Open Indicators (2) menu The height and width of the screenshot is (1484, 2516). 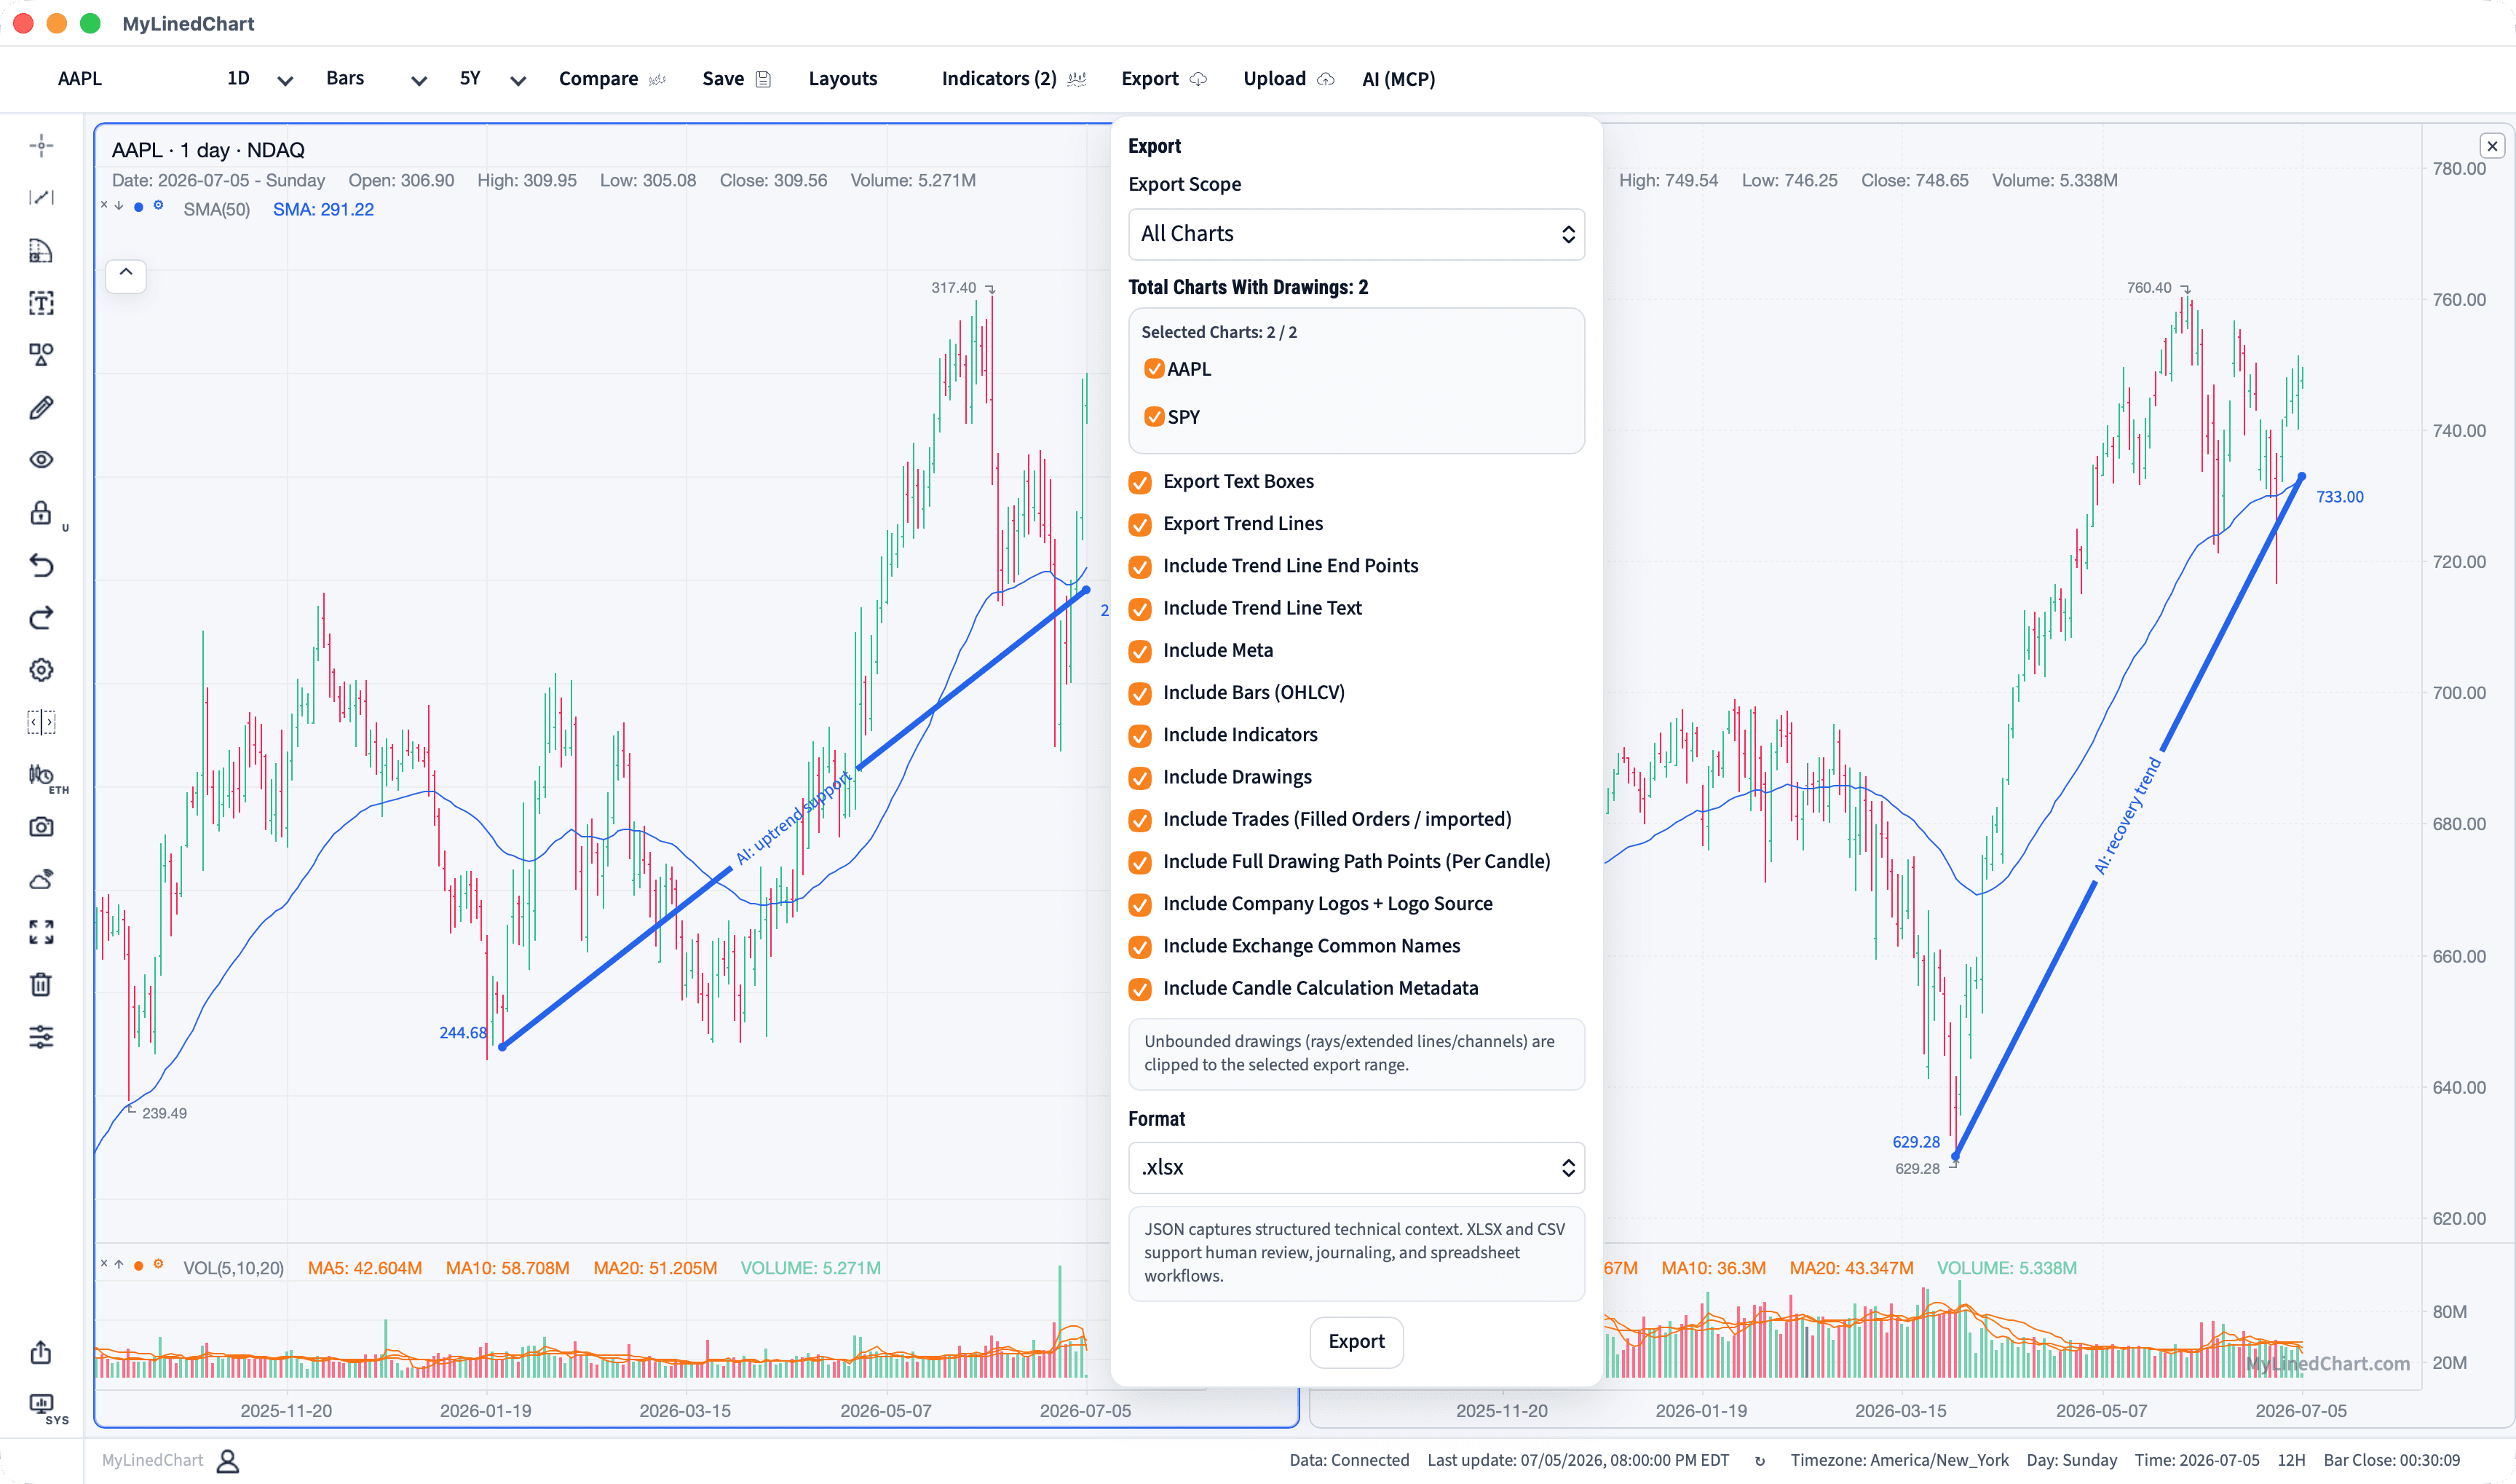click(x=1013, y=79)
